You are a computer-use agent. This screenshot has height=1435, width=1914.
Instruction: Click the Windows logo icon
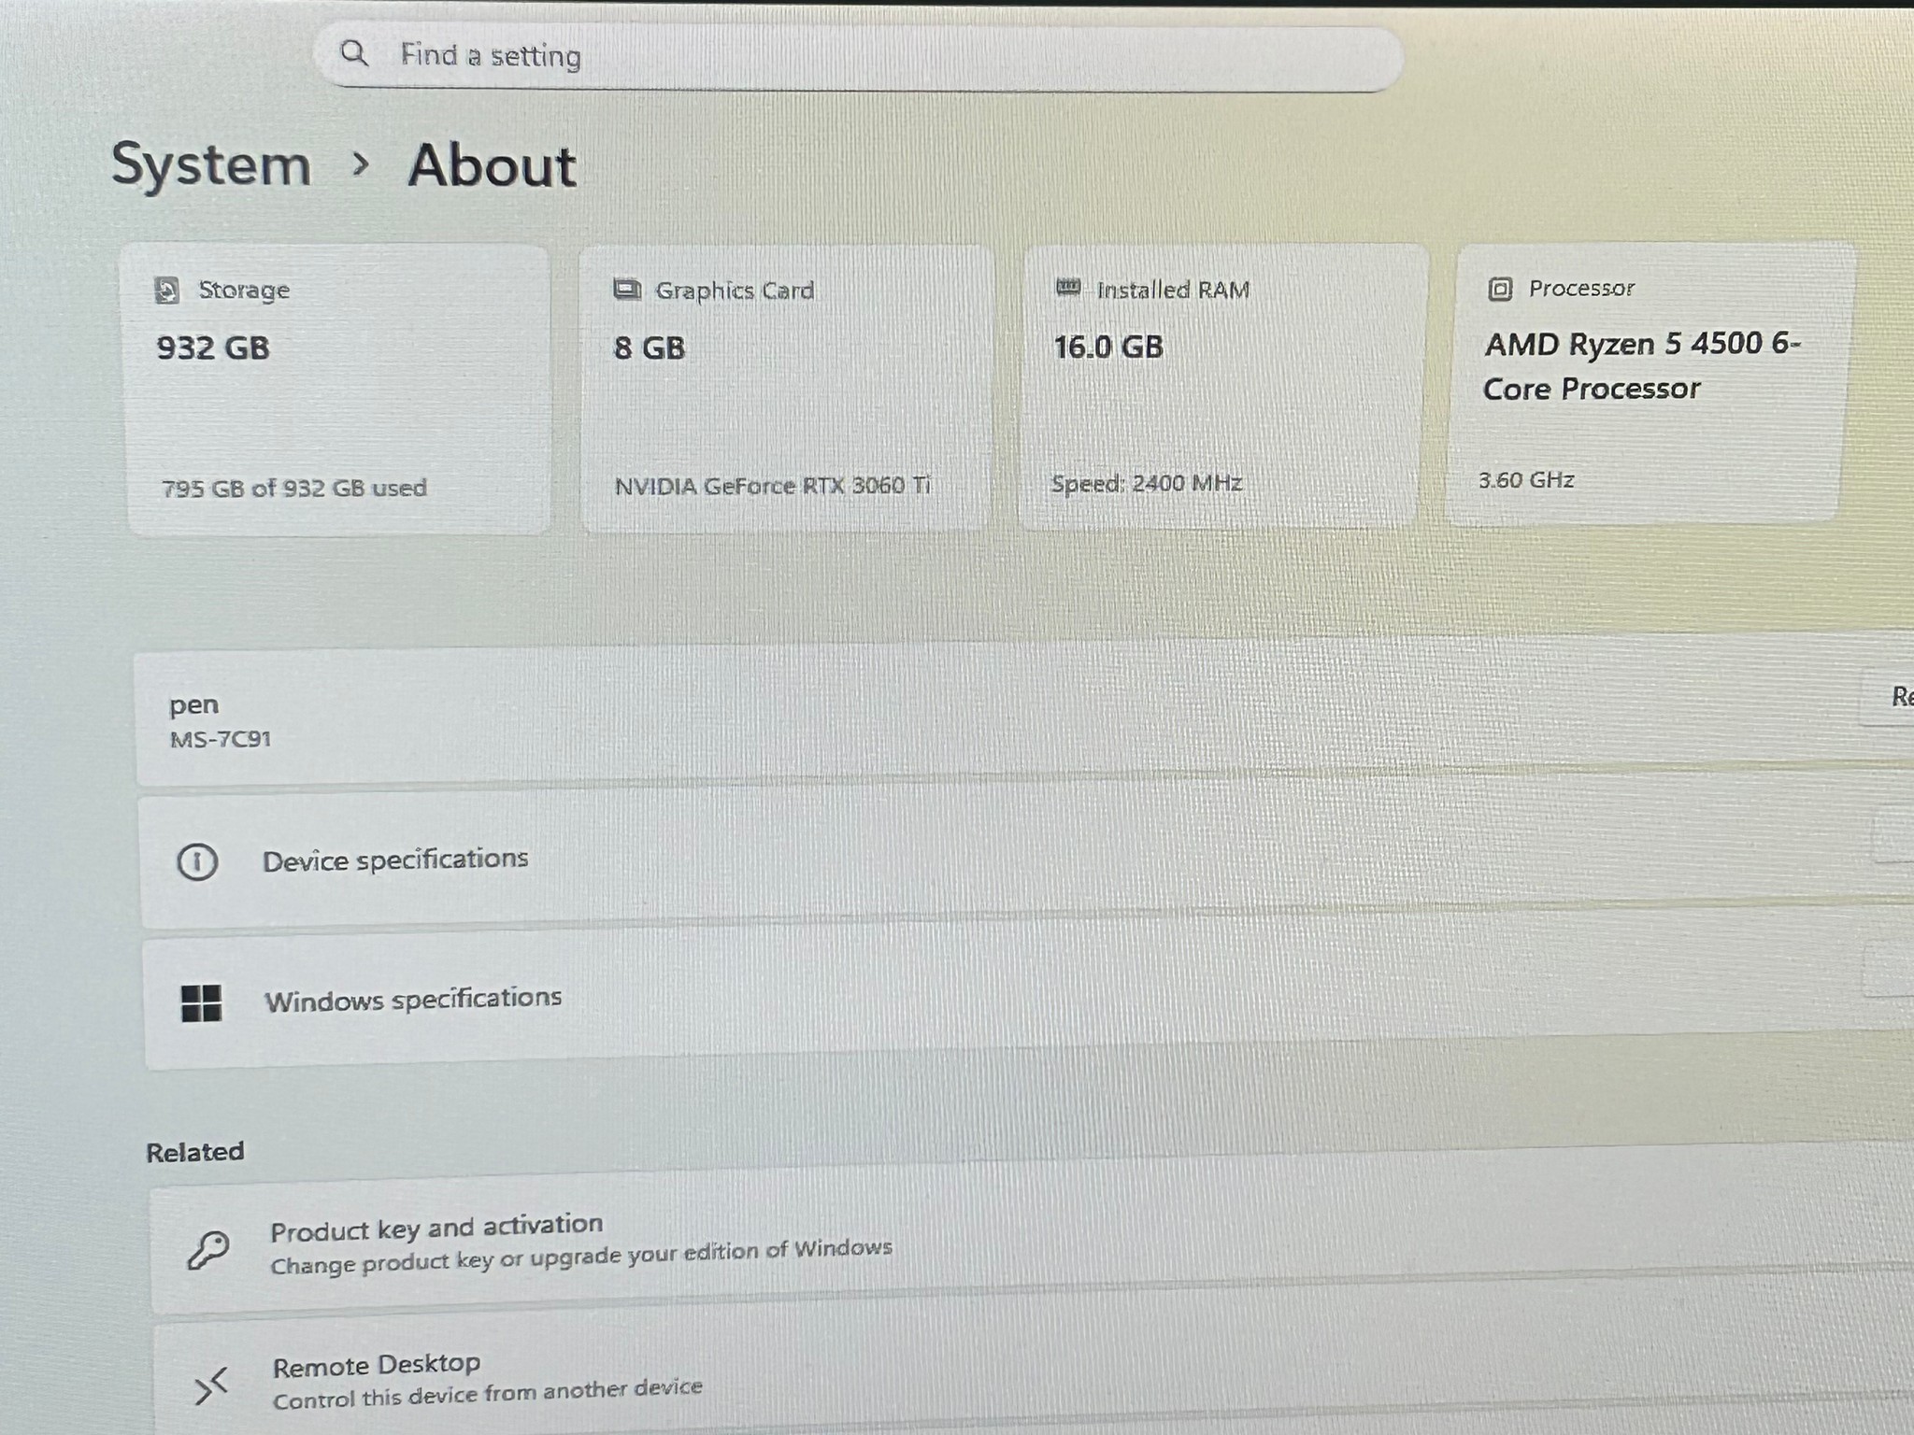pyautogui.click(x=201, y=1003)
